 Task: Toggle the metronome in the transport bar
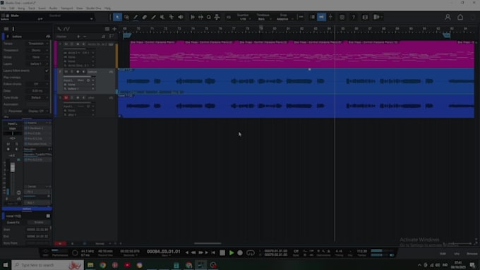(329, 251)
